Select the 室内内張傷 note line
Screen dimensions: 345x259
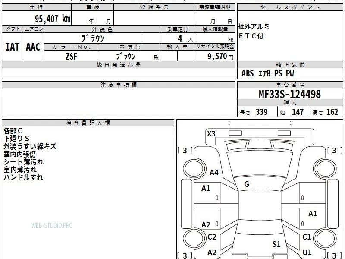[x=19, y=154]
